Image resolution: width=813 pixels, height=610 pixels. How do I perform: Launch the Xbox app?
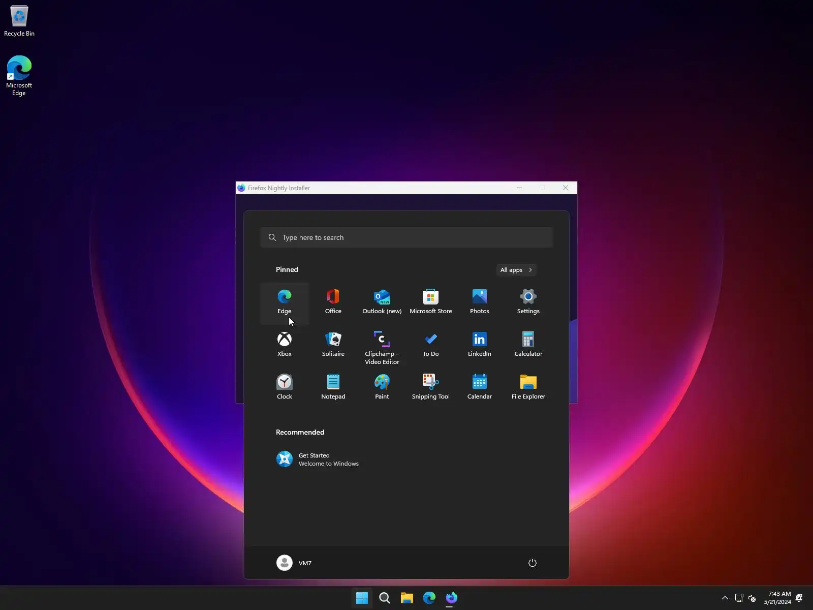(285, 345)
